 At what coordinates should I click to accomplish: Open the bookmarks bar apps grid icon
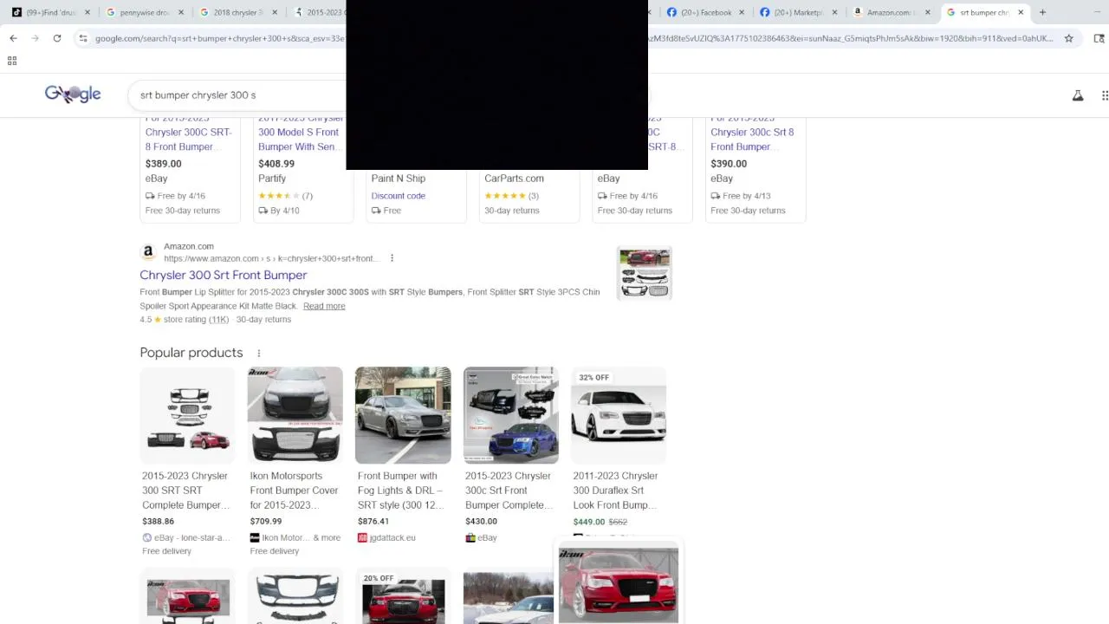point(12,61)
